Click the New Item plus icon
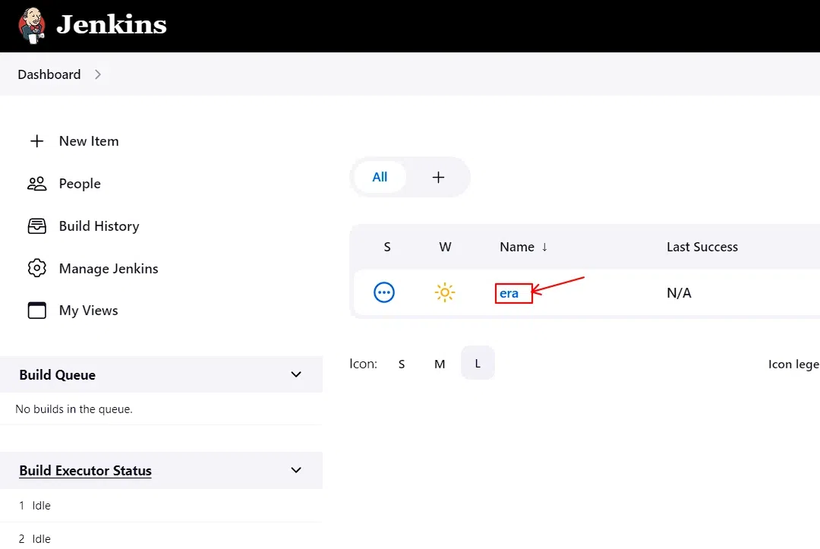Viewport: 820px width, 549px height. point(36,141)
